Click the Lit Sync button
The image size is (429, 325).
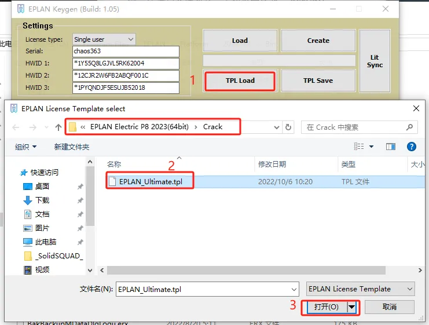(375, 61)
